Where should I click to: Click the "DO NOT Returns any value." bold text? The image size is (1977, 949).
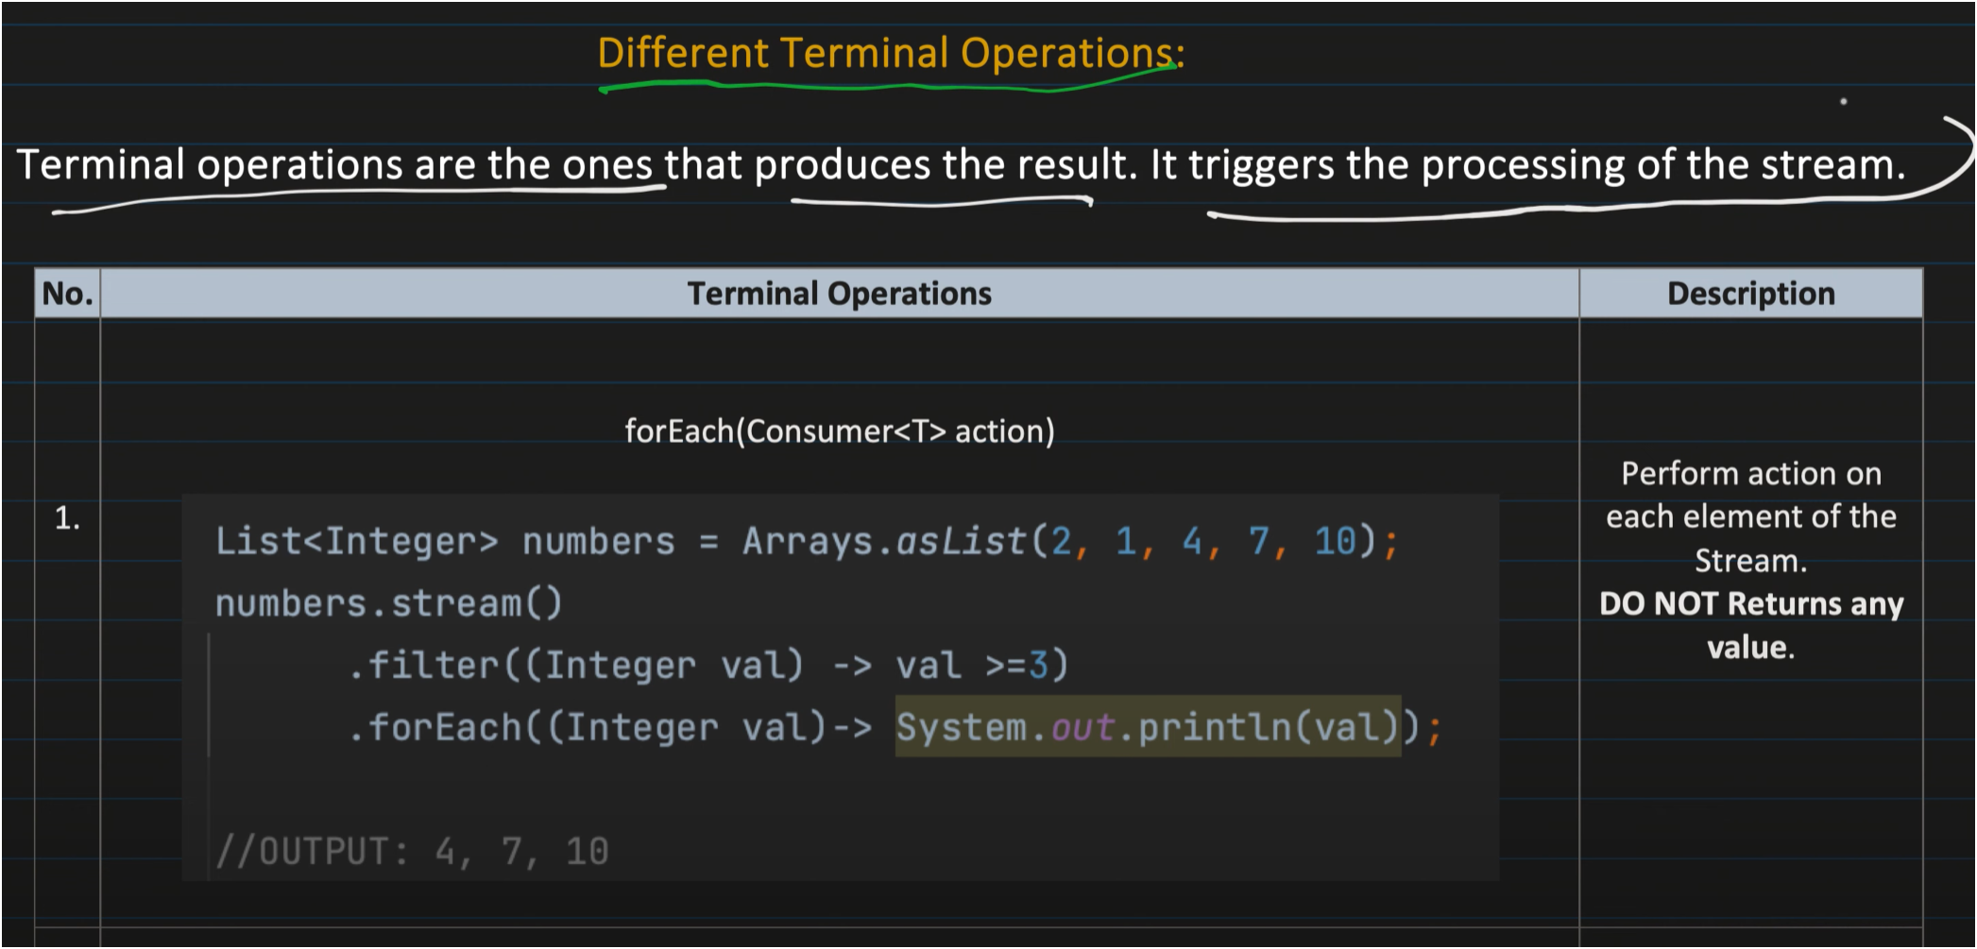click(x=1750, y=625)
